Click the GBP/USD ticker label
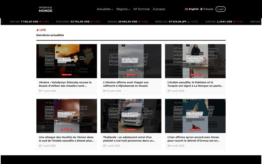Screen dimensions: 262x164 255,22
